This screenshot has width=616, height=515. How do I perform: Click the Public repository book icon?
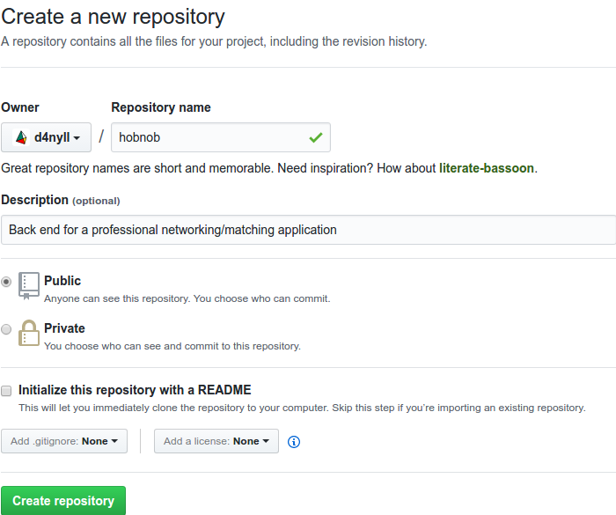click(x=29, y=284)
